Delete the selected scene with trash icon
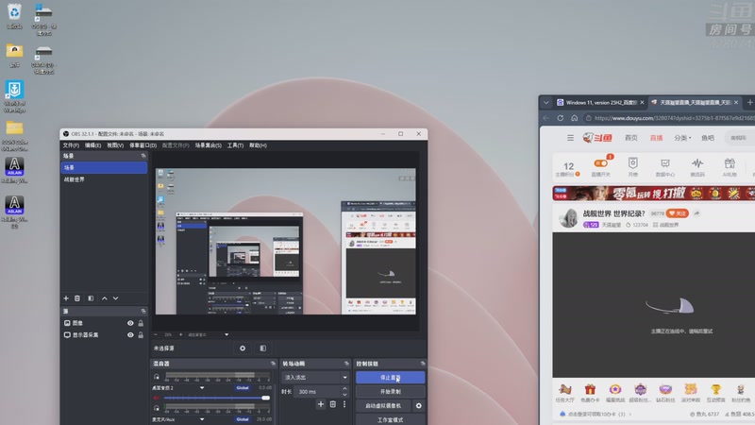This screenshot has width=755, height=425. pos(77,298)
